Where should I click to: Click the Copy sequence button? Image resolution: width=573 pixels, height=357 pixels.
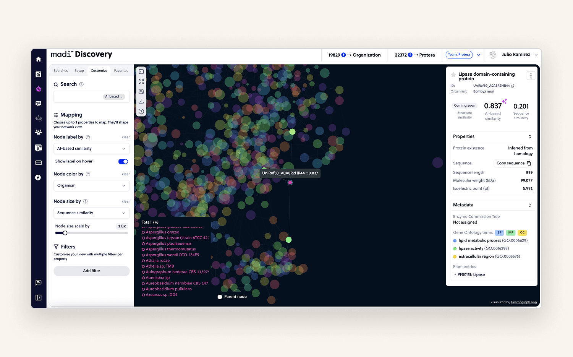[513, 163]
